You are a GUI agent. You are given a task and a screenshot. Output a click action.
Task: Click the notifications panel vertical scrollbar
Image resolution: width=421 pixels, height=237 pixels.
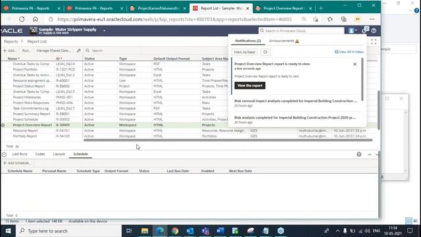362,80
